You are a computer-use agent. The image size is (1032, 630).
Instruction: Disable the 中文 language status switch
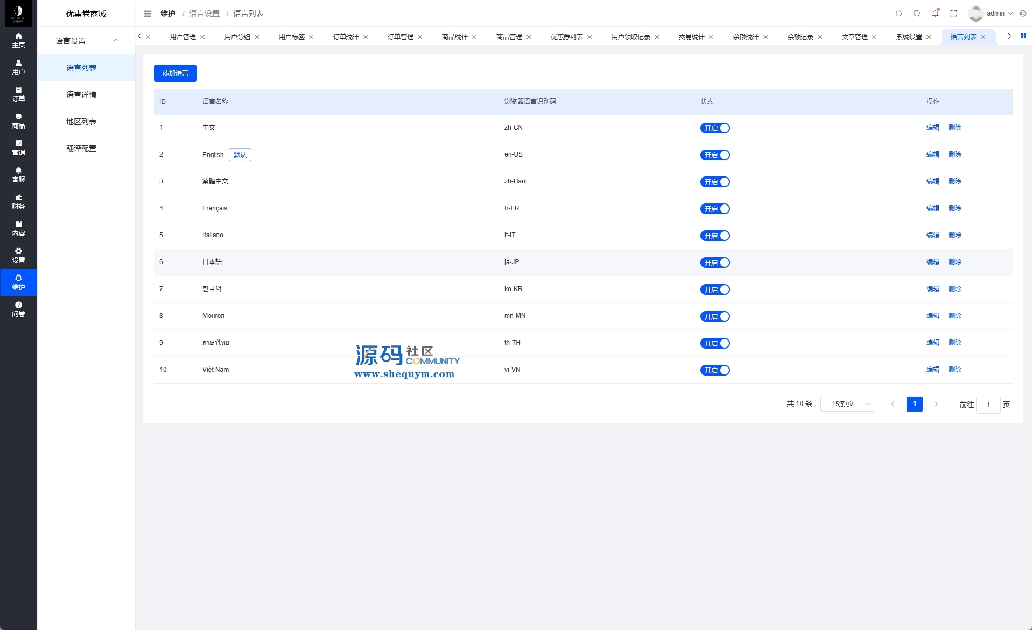pyautogui.click(x=715, y=128)
